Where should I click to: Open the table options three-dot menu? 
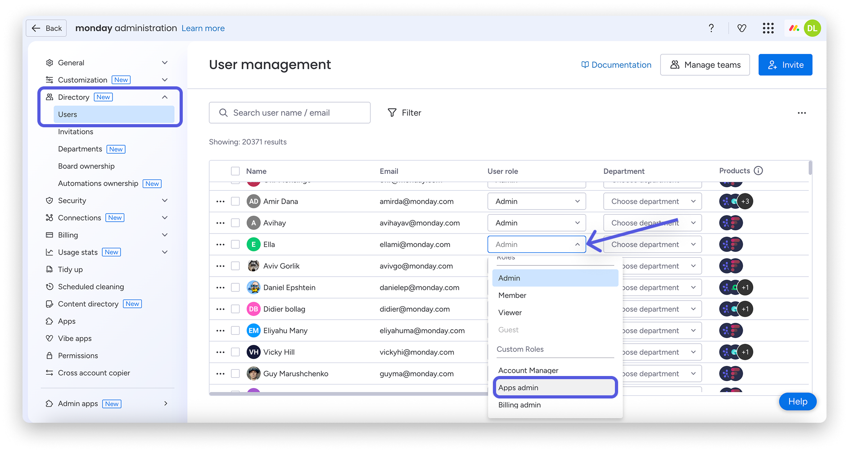click(x=802, y=113)
